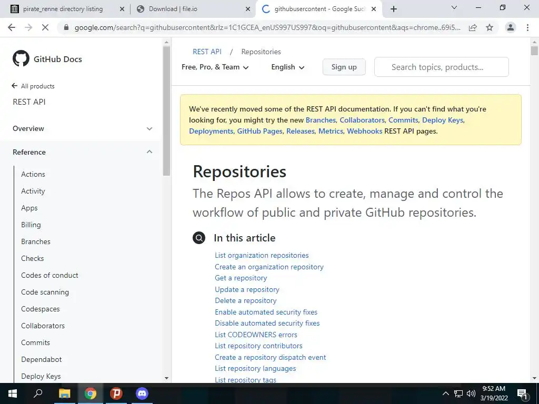Click the volume speaker tray icon
This screenshot has height=404, width=539.
(471, 393)
